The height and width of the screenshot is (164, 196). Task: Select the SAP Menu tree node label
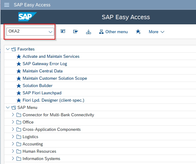[x=27, y=107]
